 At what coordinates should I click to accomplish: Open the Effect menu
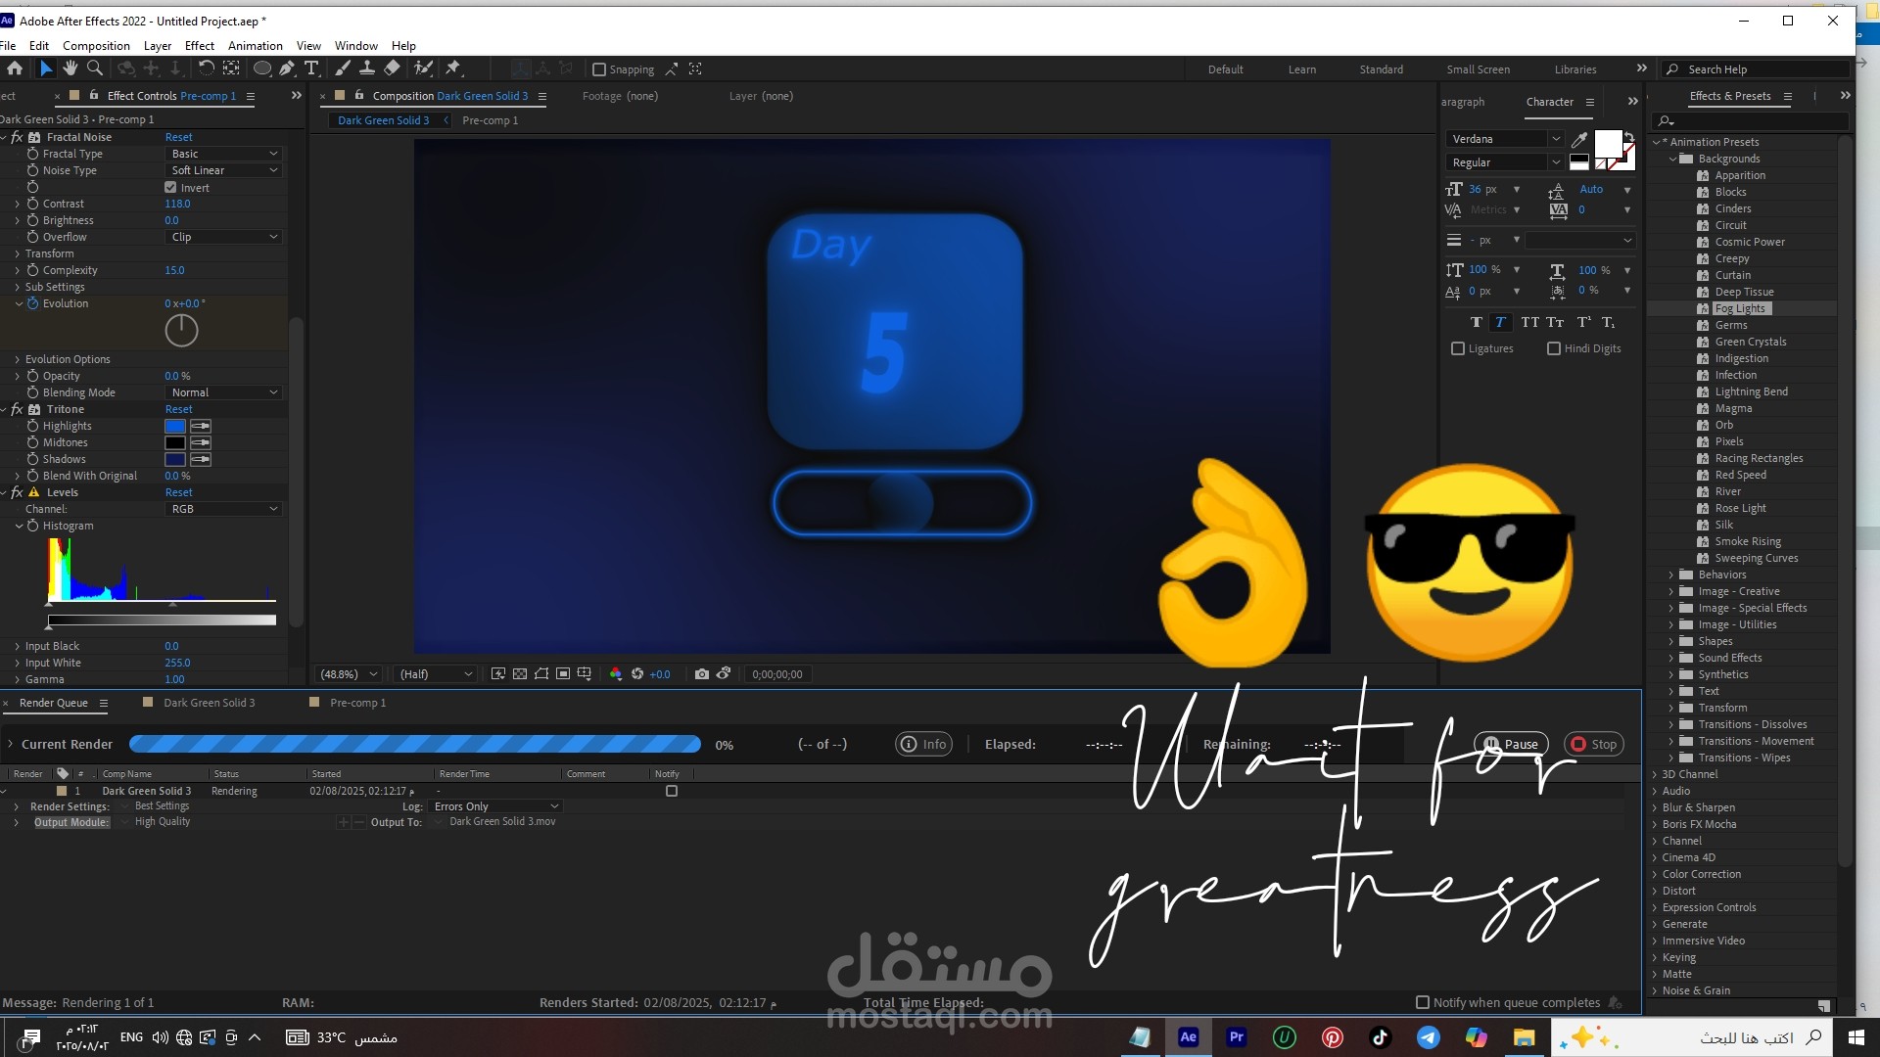pos(200,46)
